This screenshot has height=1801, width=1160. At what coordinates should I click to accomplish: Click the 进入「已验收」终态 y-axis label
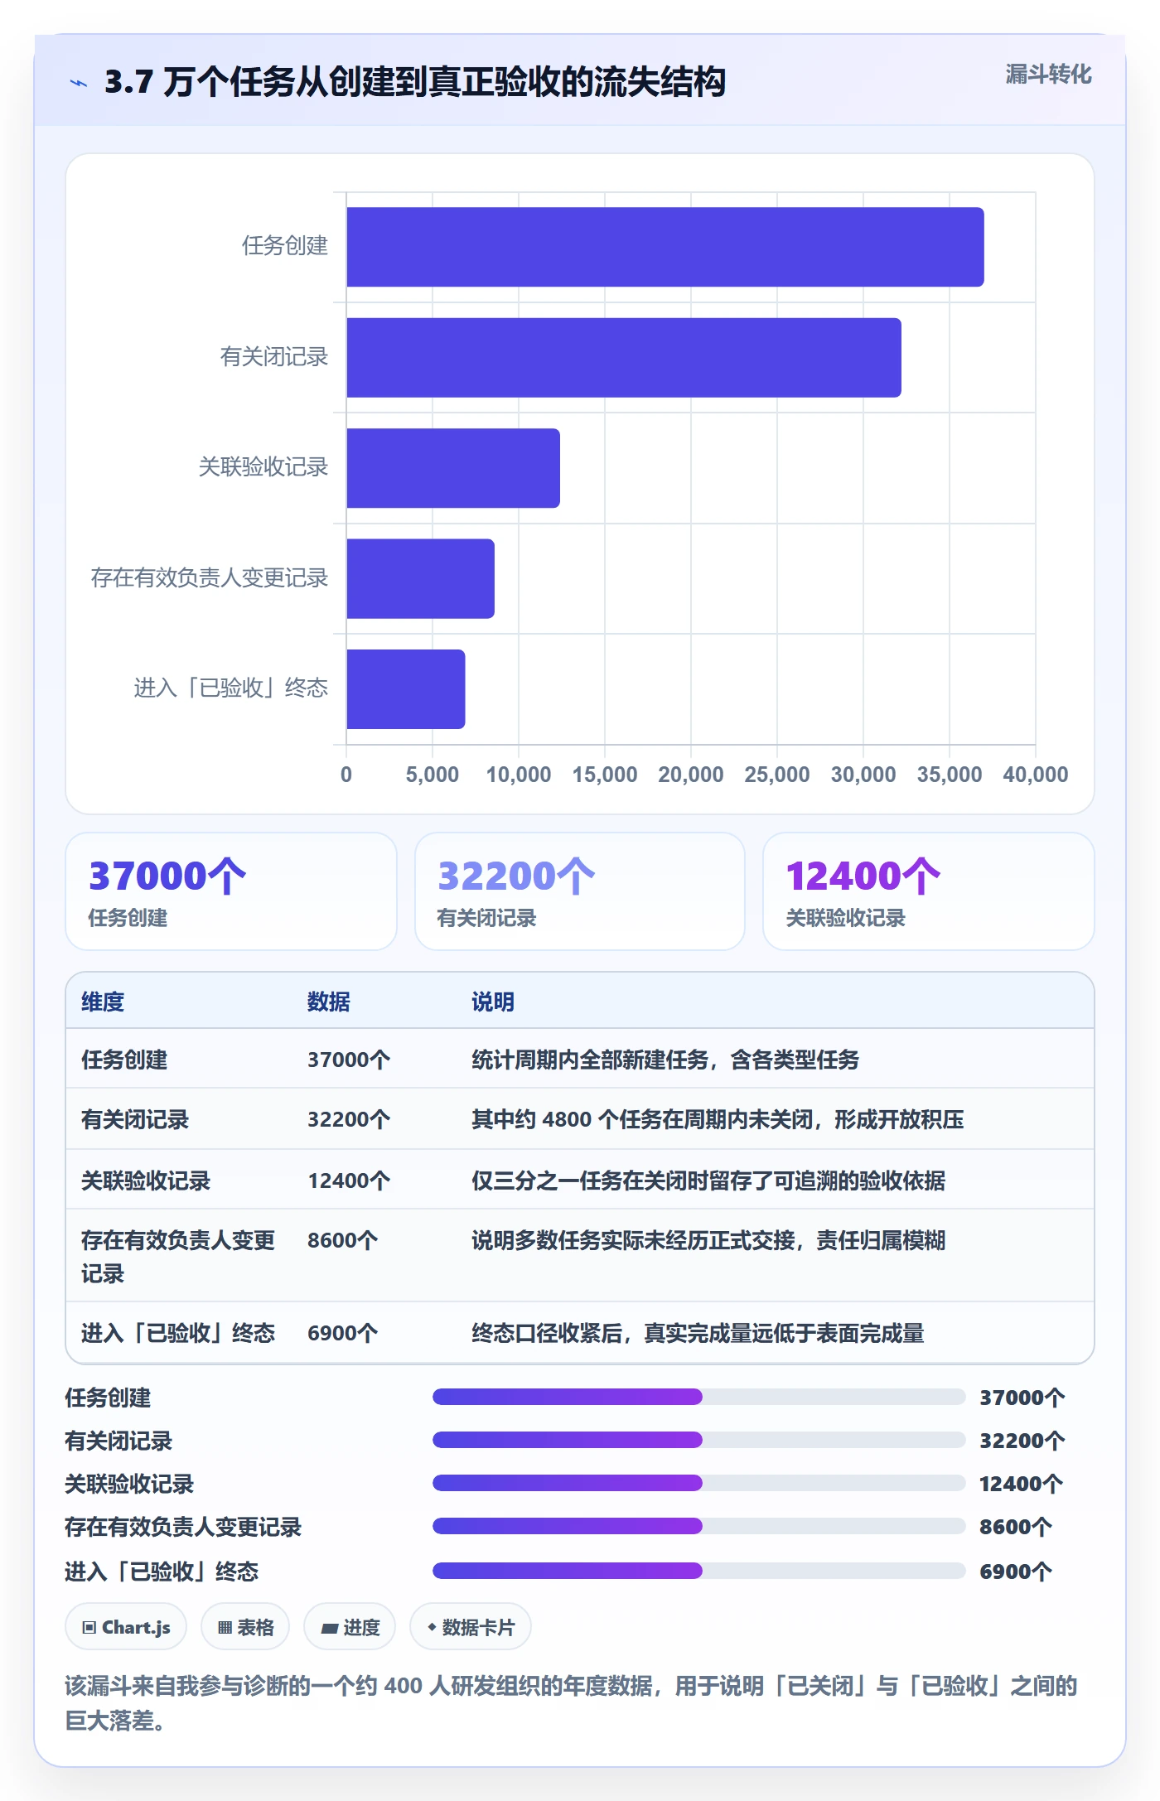click(231, 688)
